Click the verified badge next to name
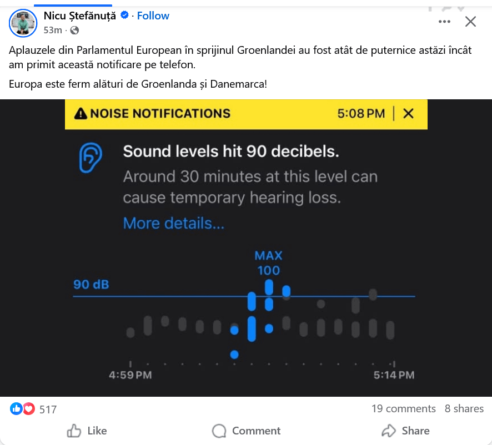This screenshot has width=492, height=445. coord(125,16)
